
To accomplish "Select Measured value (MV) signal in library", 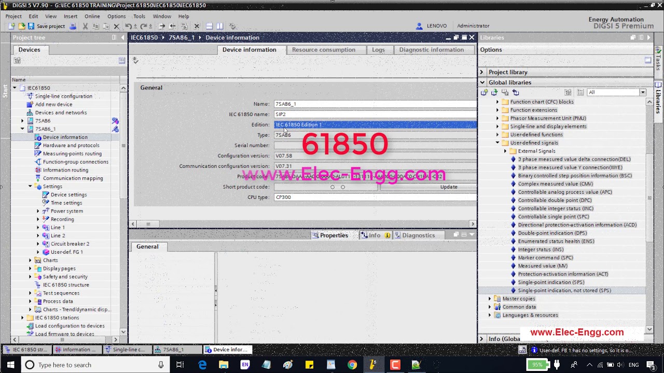I will 543,266.
